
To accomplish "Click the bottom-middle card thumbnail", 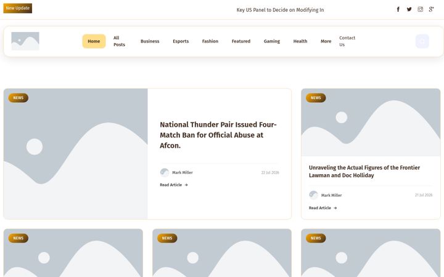I will point(222,253).
